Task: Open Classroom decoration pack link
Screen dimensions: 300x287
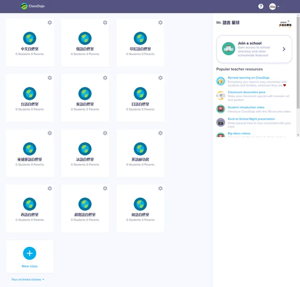Action: click(x=246, y=92)
